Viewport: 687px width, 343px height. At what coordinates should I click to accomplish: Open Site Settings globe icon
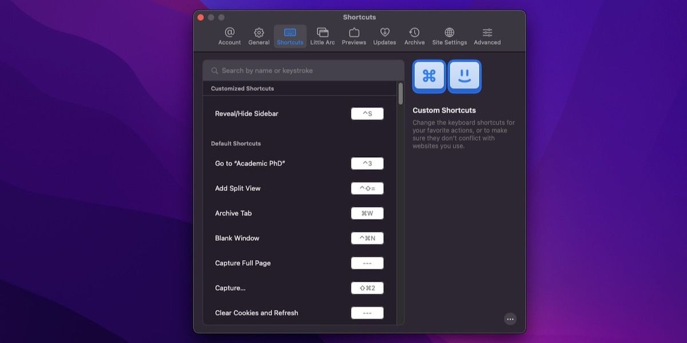pyautogui.click(x=449, y=33)
